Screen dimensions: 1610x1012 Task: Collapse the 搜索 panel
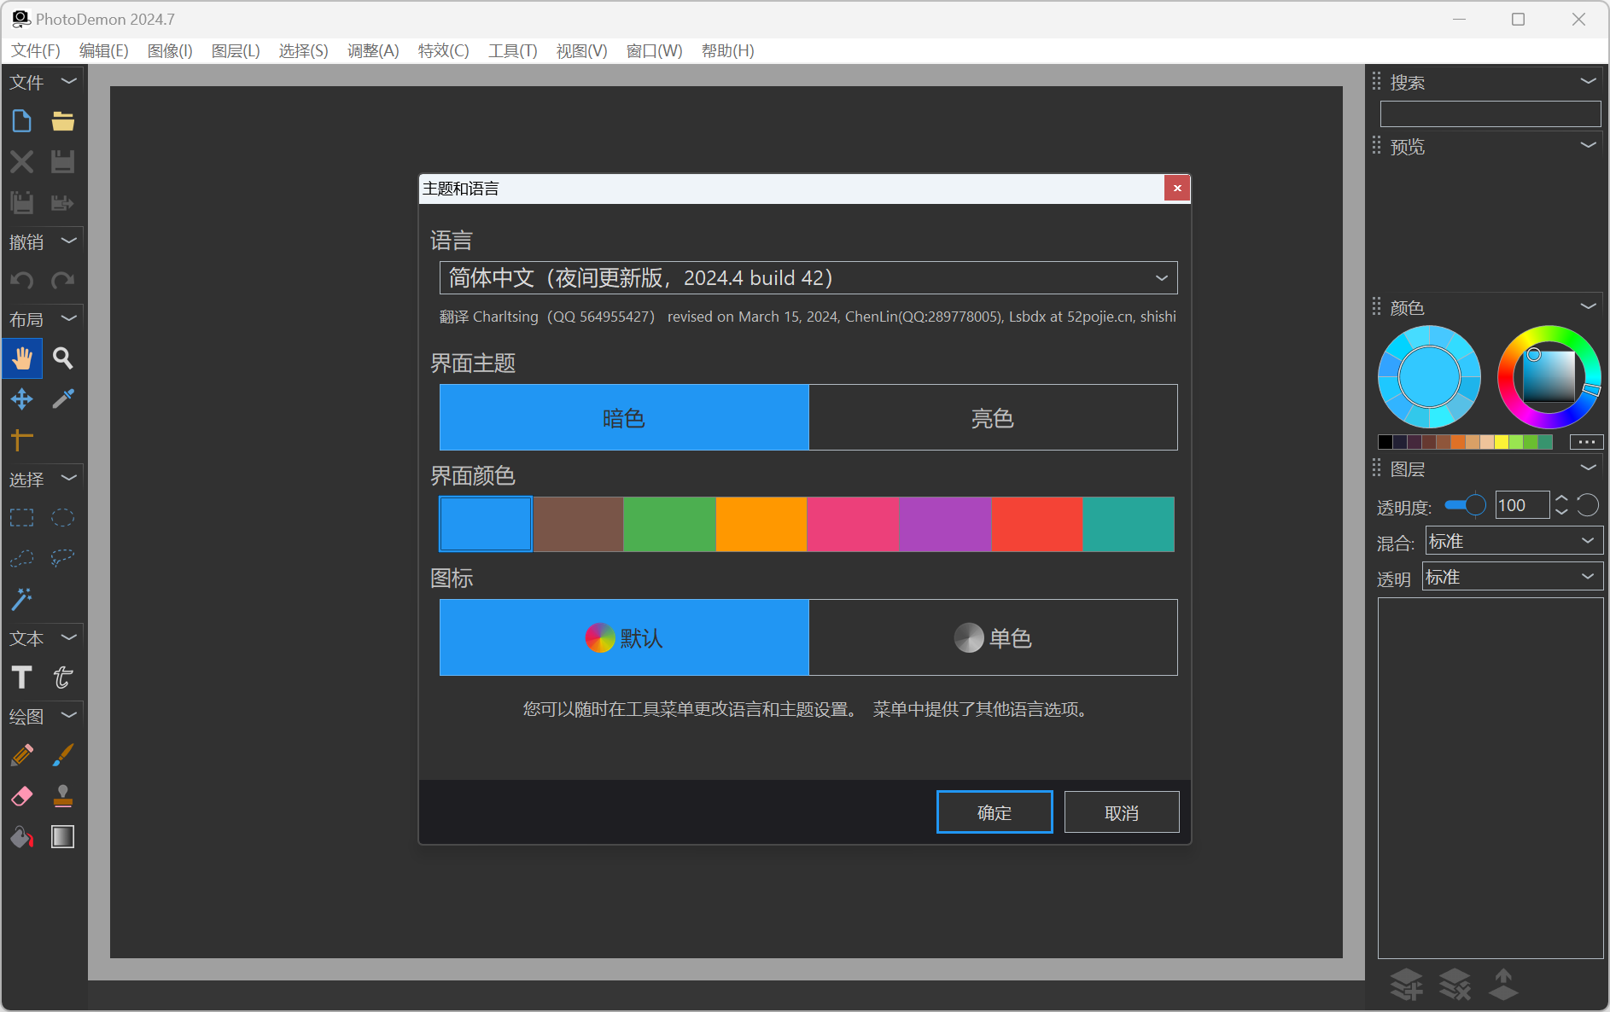click(x=1588, y=82)
